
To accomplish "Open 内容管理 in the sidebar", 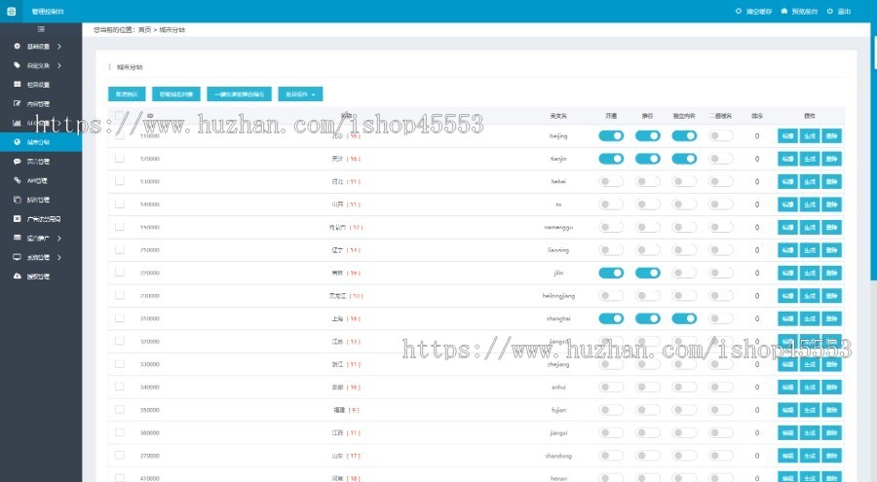I will point(38,104).
